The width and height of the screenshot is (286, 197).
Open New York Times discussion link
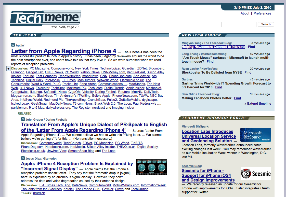coord(87,68)
